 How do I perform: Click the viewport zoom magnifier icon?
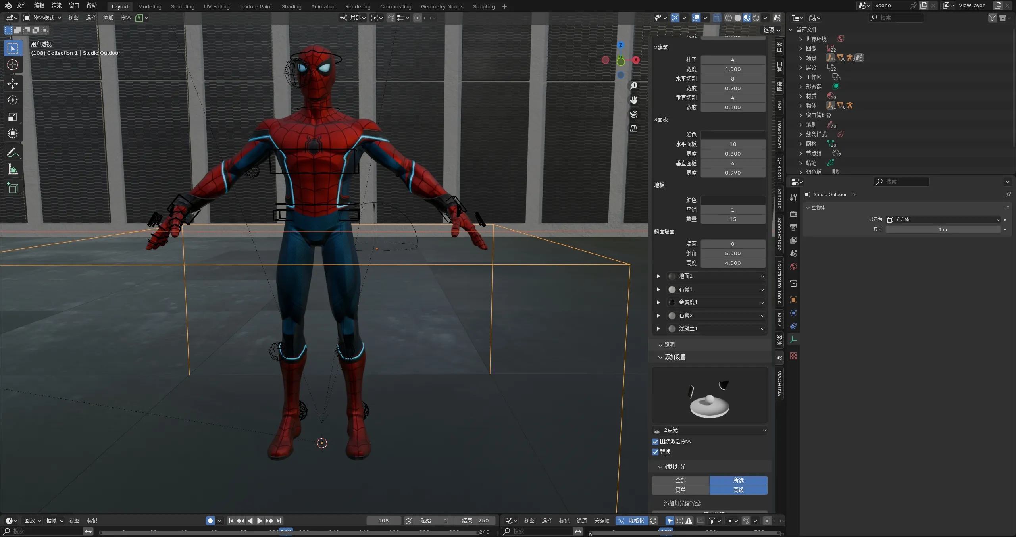(x=634, y=86)
